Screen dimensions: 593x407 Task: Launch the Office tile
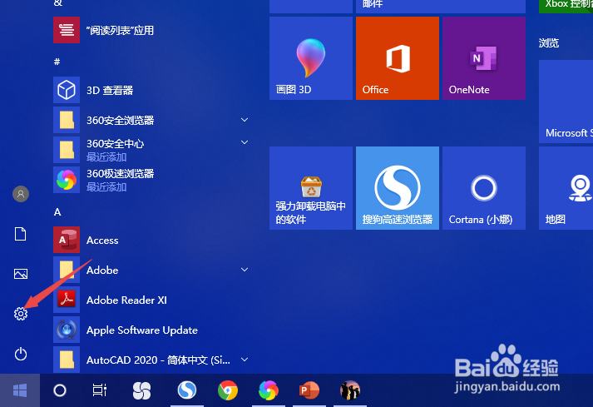pos(398,58)
